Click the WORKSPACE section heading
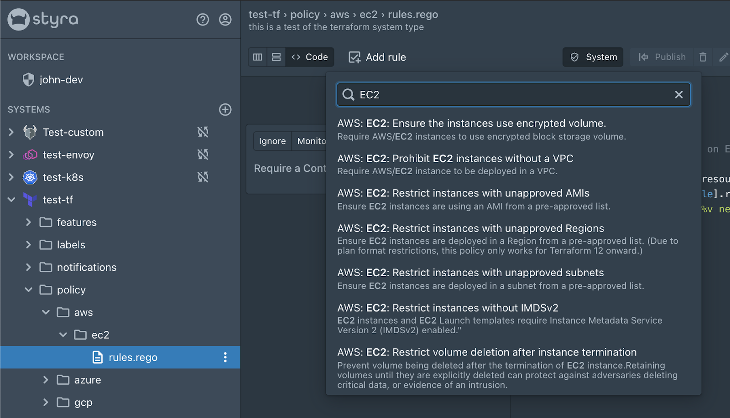This screenshot has height=418, width=730. click(x=36, y=57)
